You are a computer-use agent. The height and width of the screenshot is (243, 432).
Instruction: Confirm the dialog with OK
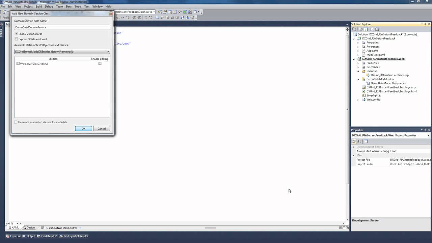tap(83, 129)
